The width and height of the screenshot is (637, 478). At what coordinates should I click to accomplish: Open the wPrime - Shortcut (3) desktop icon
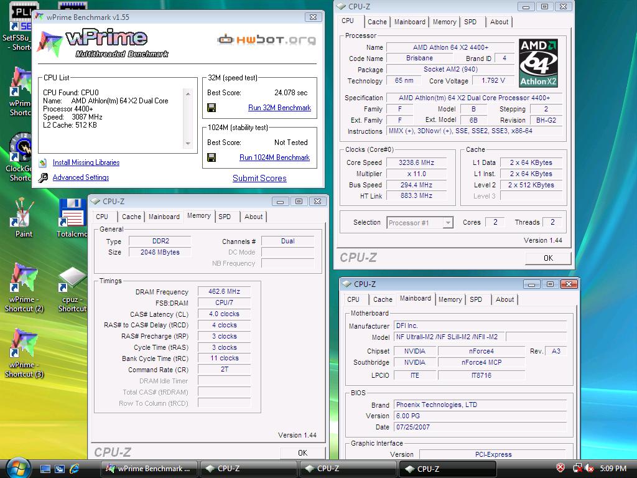24,353
